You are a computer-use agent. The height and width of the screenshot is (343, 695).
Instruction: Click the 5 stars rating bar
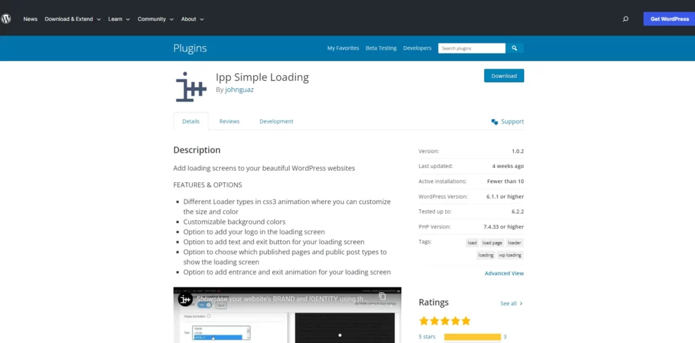pyautogui.click(x=472, y=337)
